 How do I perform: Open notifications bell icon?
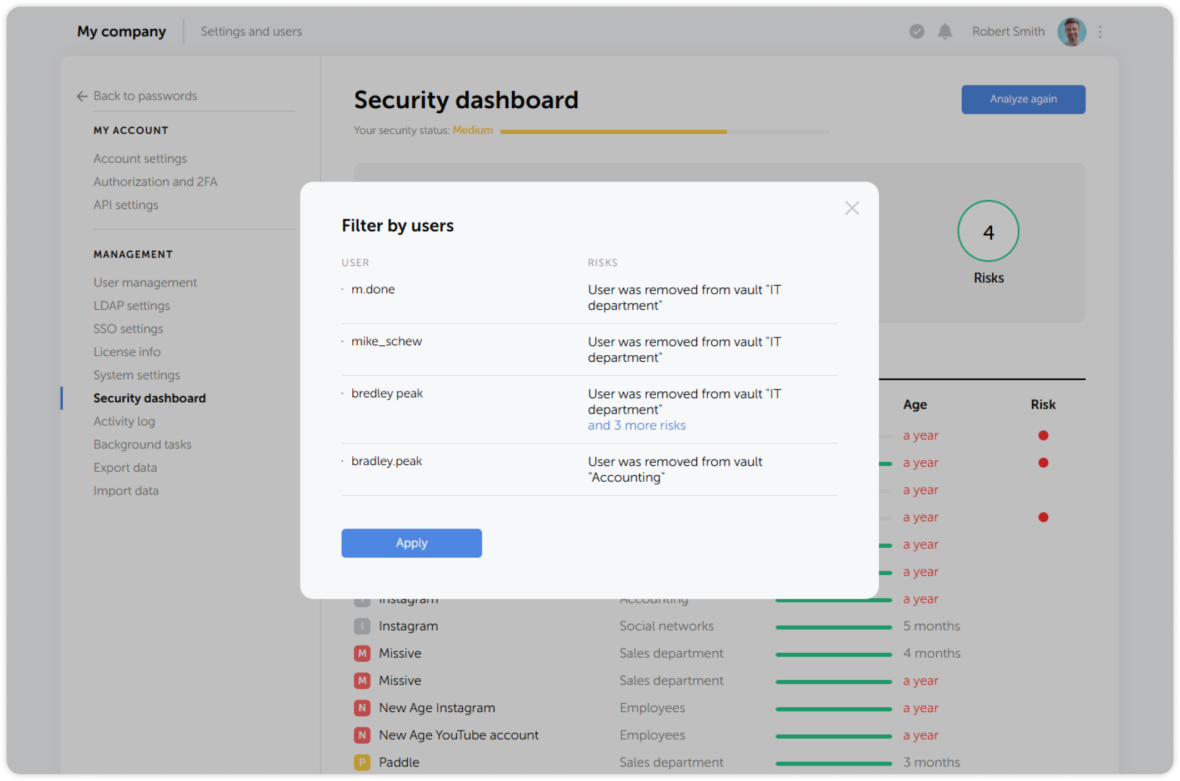(944, 32)
